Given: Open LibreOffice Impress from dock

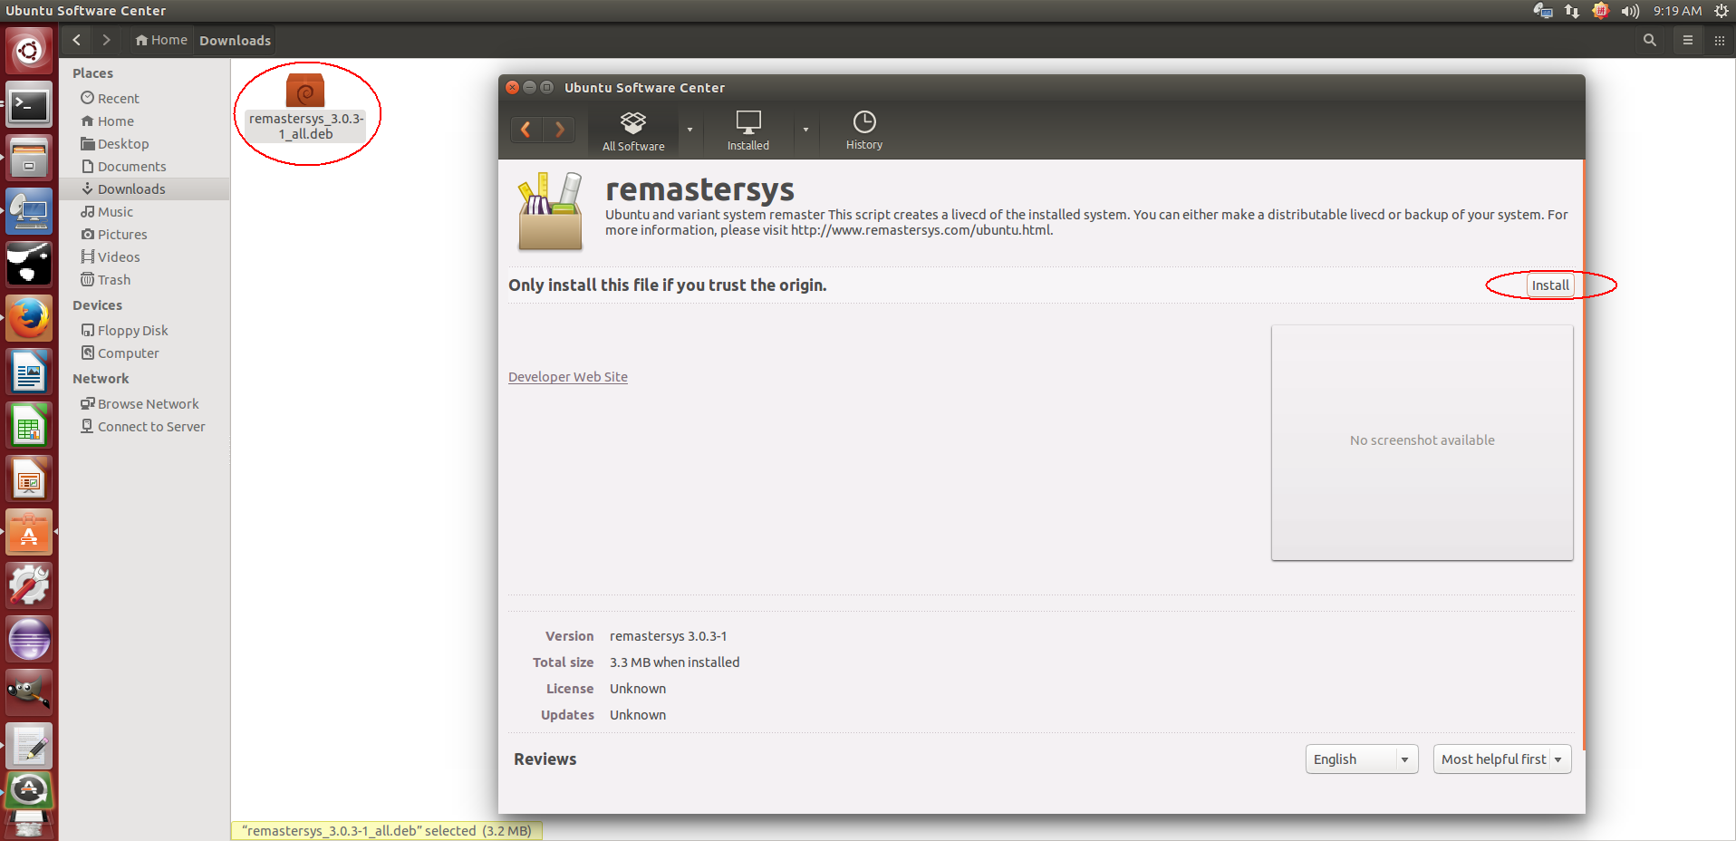Looking at the screenshot, I should [29, 479].
